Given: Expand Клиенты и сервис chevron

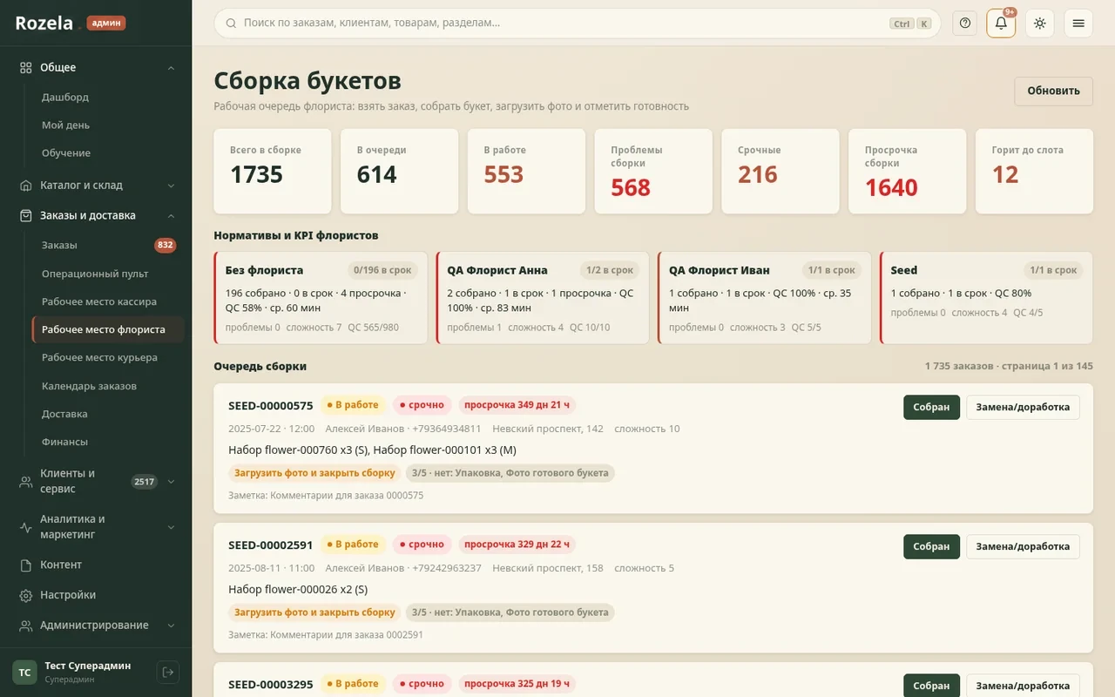Looking at the screenshot, I should pos(171,481).
